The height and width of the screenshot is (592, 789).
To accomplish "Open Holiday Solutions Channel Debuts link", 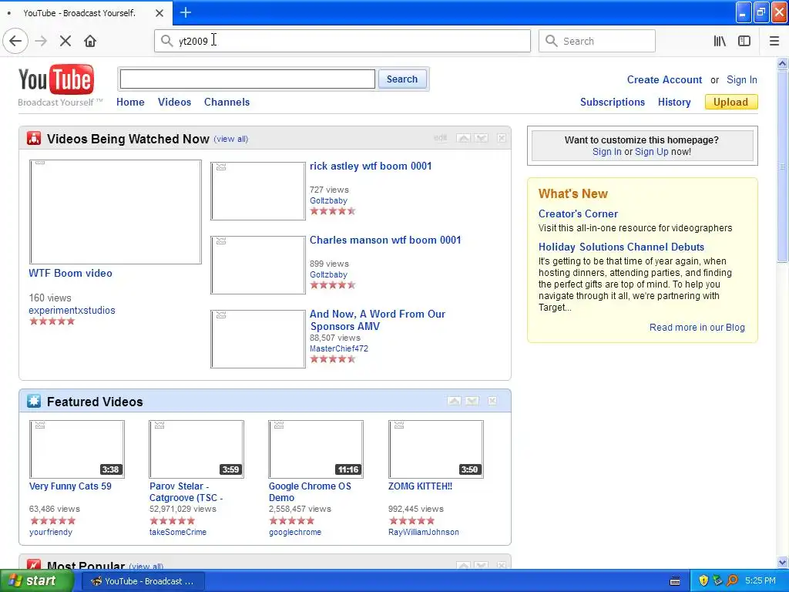I will tap(622, 247).
